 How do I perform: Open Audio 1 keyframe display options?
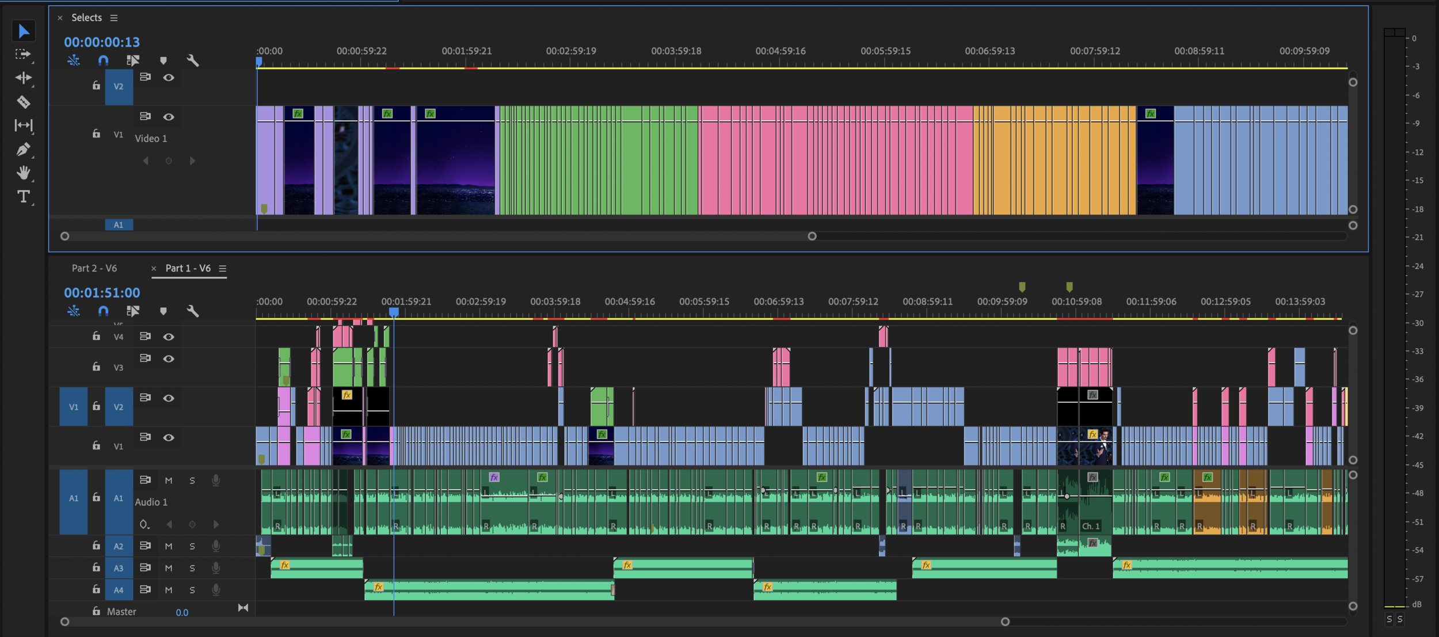(144, 524)
